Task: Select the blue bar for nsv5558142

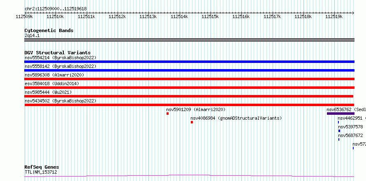Action: click(x=189, y=70)
